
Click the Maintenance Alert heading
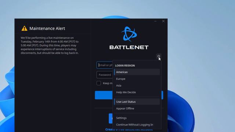pyautogui.click(x=47, y=29)
